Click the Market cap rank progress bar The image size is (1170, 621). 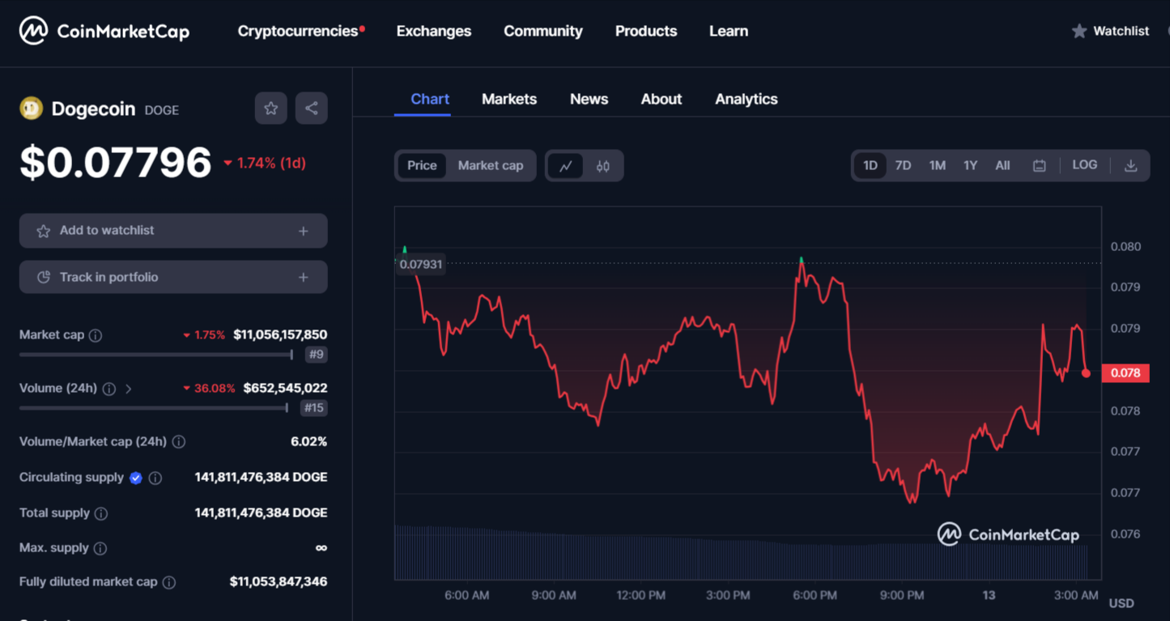[x=155, y=355]
